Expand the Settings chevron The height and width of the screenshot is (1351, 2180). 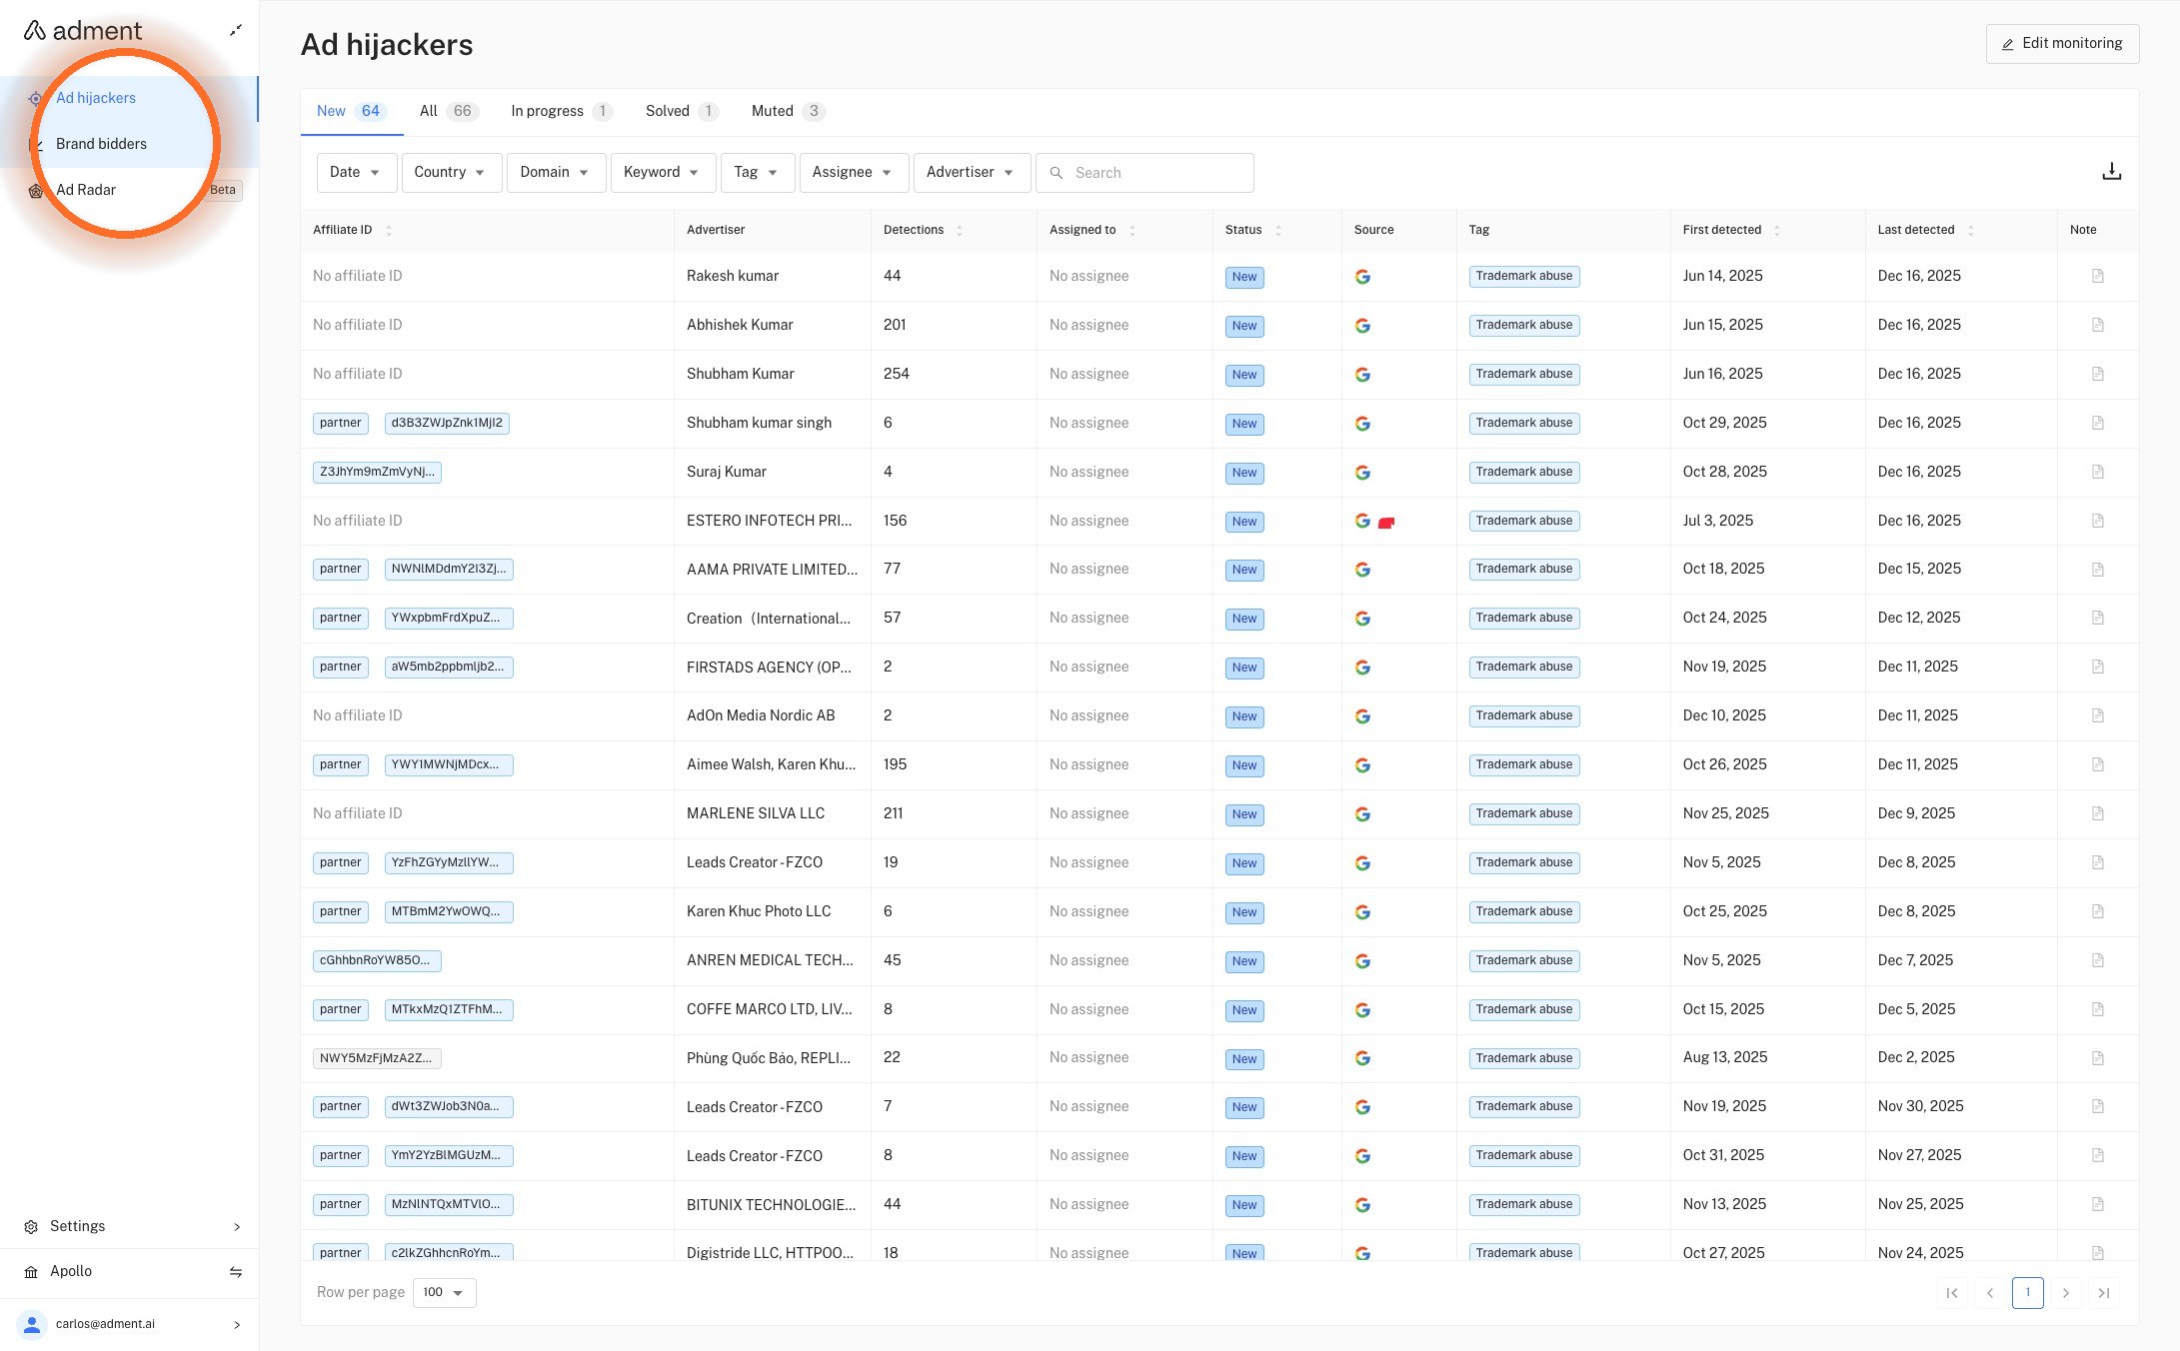tap(237, 1227)
